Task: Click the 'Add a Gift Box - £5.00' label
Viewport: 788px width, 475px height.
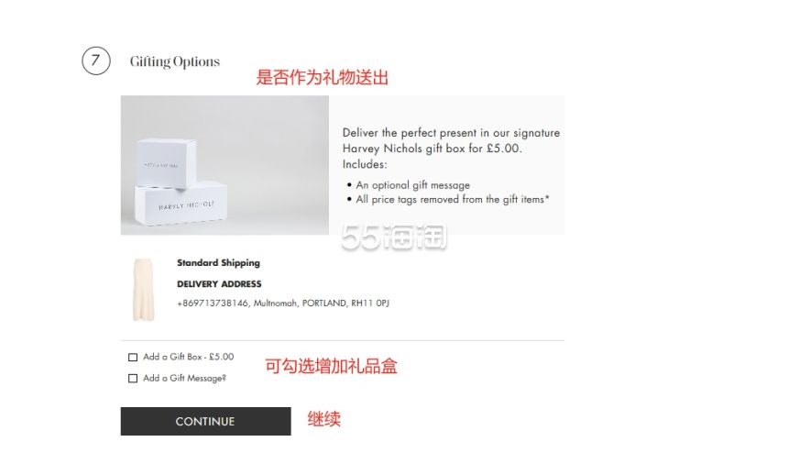Action: (189, 357)
